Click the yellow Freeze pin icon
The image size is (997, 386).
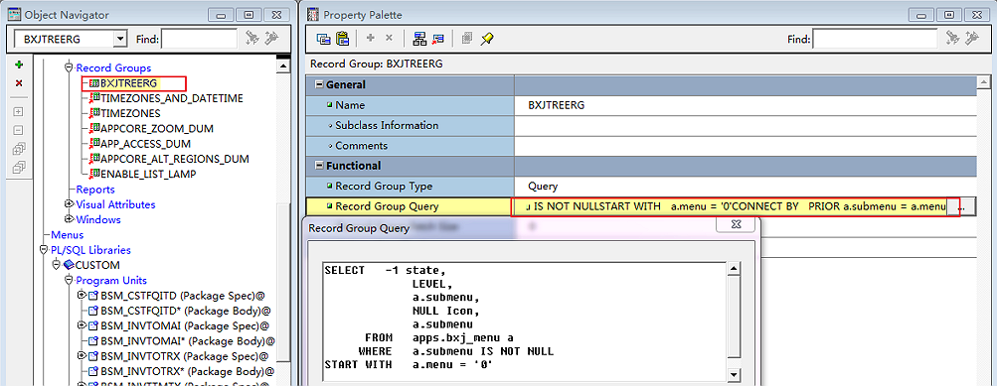(487, 39)
